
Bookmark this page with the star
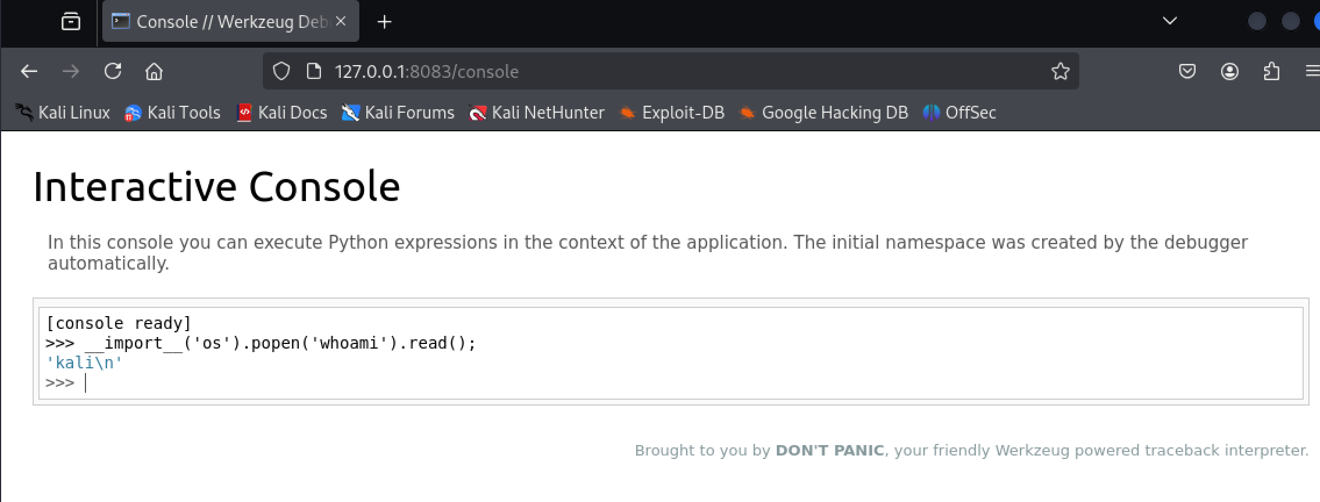coord(1060,71)
